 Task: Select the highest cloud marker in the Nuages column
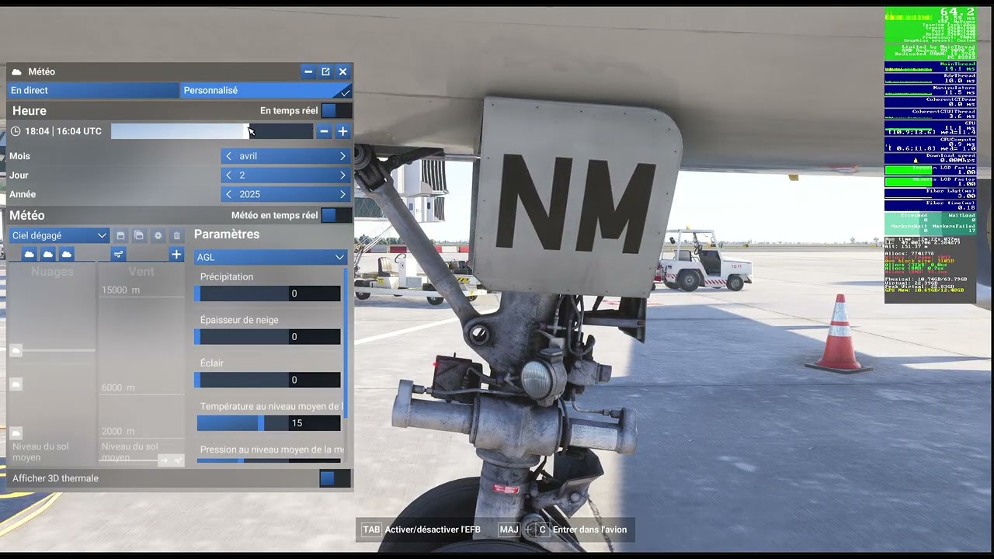(x=16, y=351)
